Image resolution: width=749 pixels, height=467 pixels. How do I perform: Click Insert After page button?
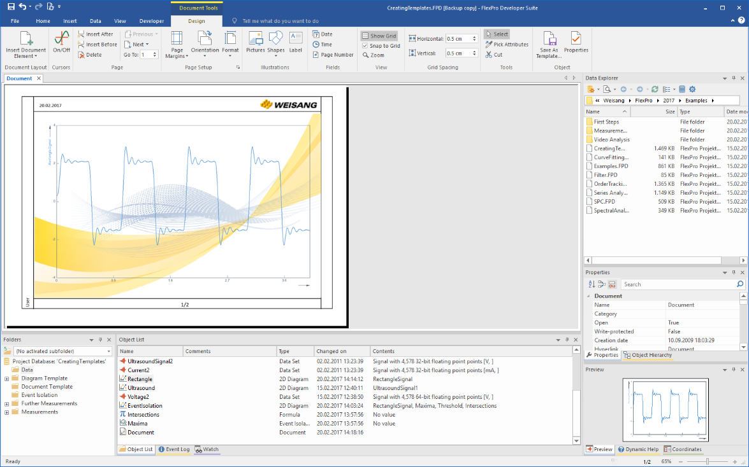(x=96, y=34)
